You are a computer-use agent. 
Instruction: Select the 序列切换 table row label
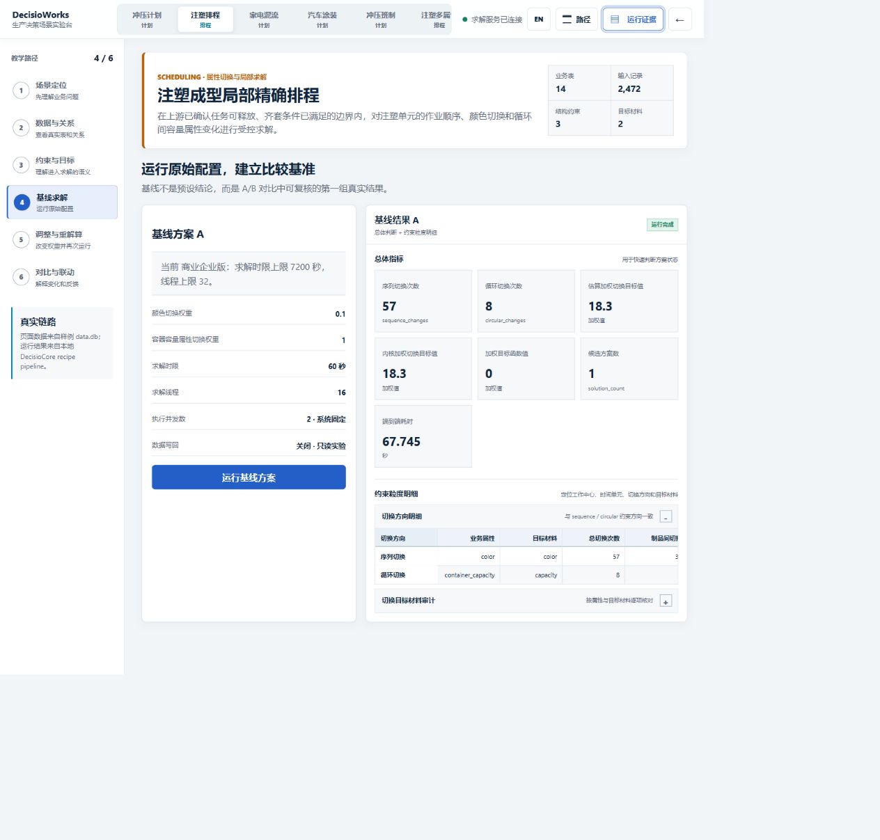393,557
